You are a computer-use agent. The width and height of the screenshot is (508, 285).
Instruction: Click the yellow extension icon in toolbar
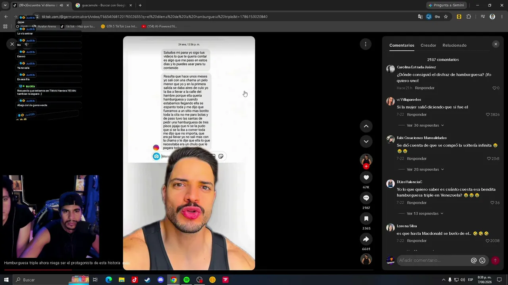459,17
